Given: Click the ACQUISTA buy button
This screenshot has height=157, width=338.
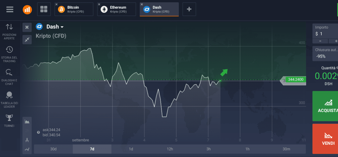Looking at the screenshot, I should [x=325, y=106].
